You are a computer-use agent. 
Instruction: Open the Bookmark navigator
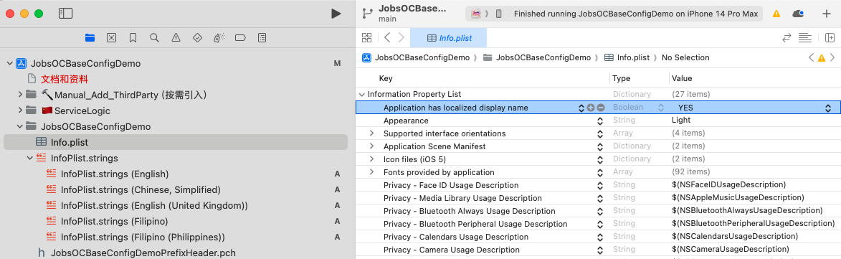[133, 37]
